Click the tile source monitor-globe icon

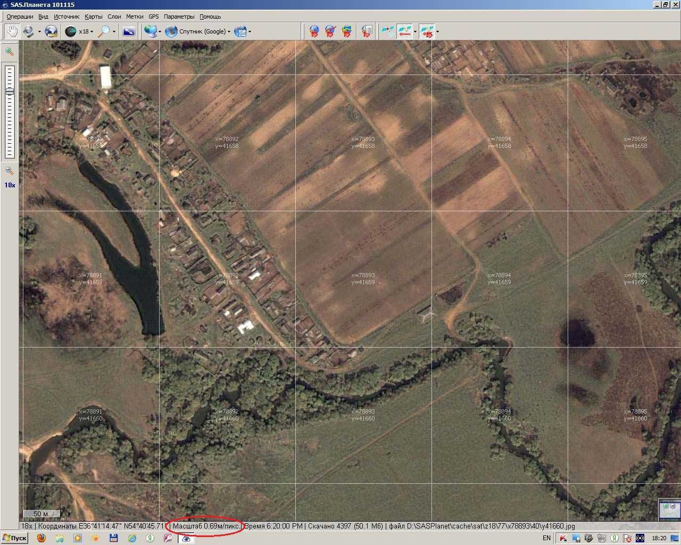point(151,31)
